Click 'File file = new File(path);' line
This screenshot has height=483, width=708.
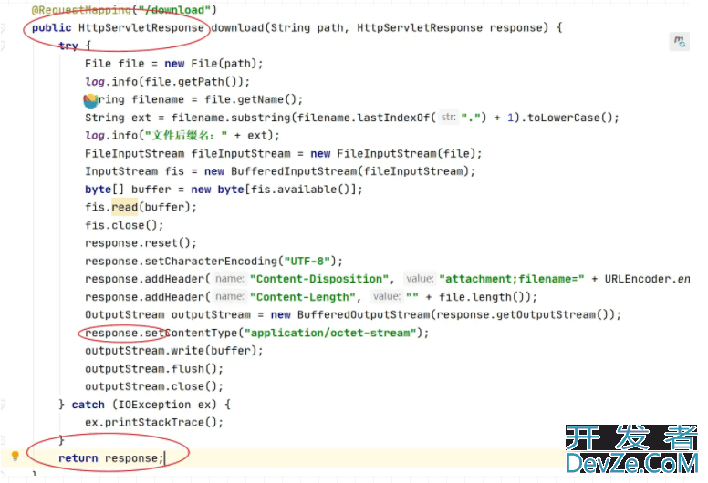click(x=174, y=64)
